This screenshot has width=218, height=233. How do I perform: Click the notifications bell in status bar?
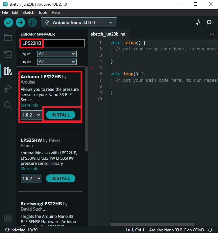210,230
